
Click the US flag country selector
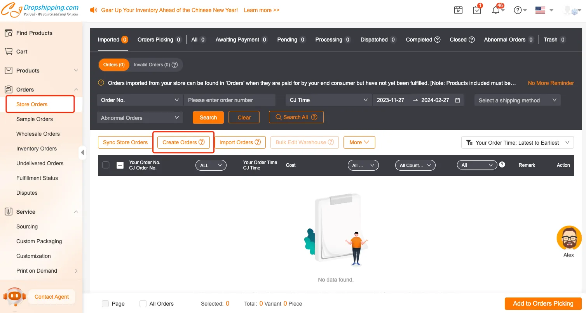click(540, 10)
